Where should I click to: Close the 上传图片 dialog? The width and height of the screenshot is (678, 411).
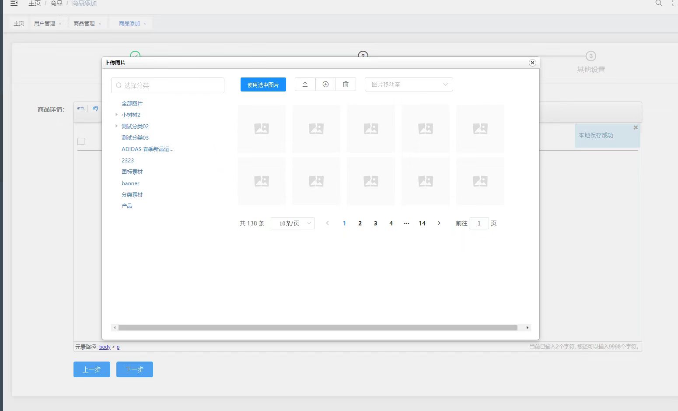[x=532, y=63]
